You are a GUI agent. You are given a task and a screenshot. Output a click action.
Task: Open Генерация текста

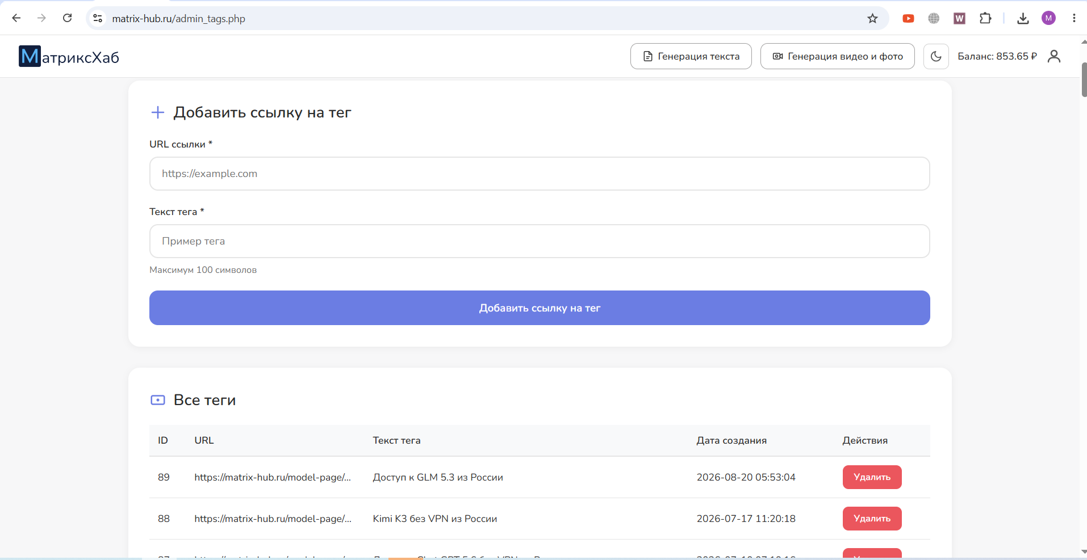pos(691,56)
